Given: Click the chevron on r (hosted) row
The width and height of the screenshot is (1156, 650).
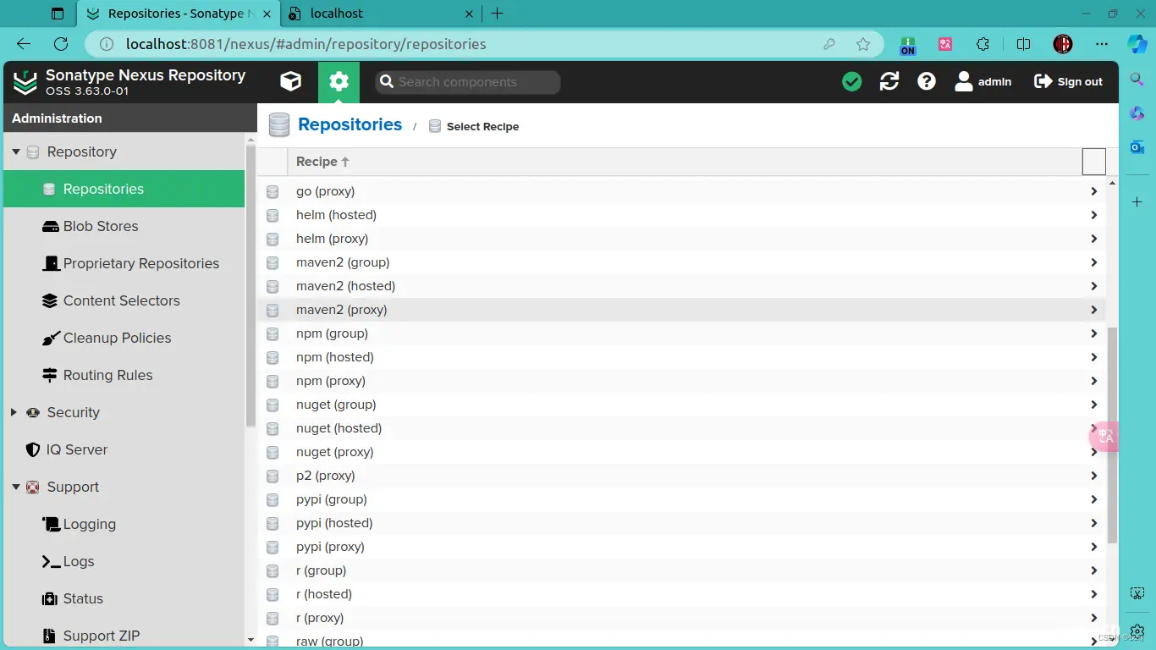Looking at the screenshot, I should click(1093, 594).
